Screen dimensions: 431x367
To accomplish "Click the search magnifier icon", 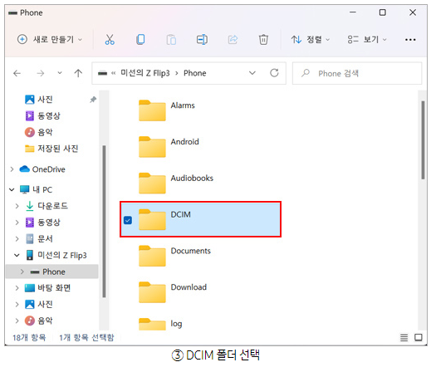I will [306, 73].
